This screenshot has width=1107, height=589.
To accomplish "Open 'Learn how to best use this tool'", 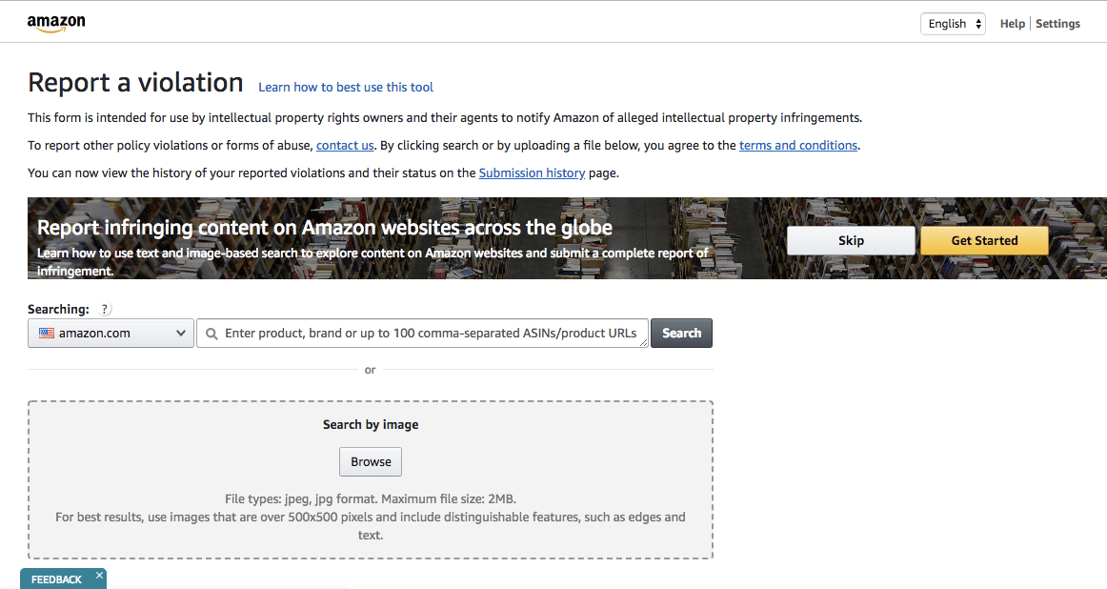I will click(346, 87).
